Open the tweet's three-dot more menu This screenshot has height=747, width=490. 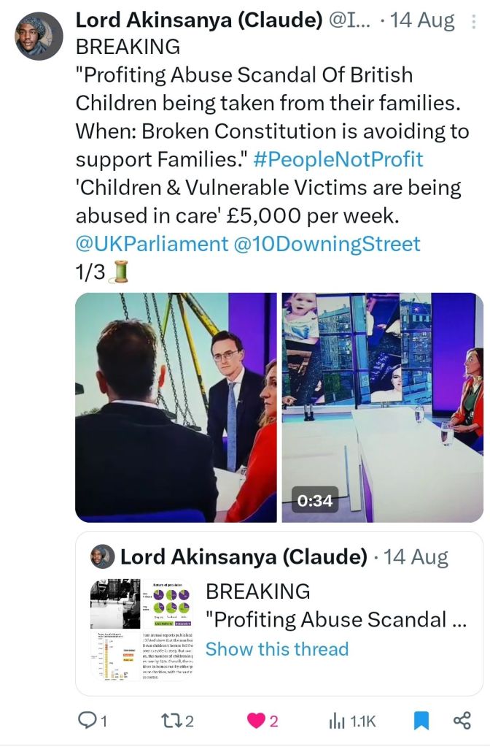(x=471, y=21)
